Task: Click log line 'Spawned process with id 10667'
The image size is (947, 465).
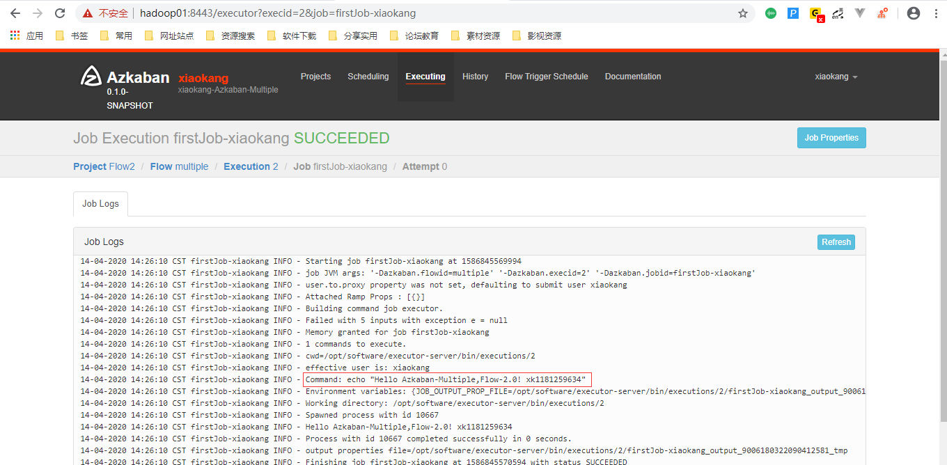Action: pyautogui.click(x=260, y=415)
